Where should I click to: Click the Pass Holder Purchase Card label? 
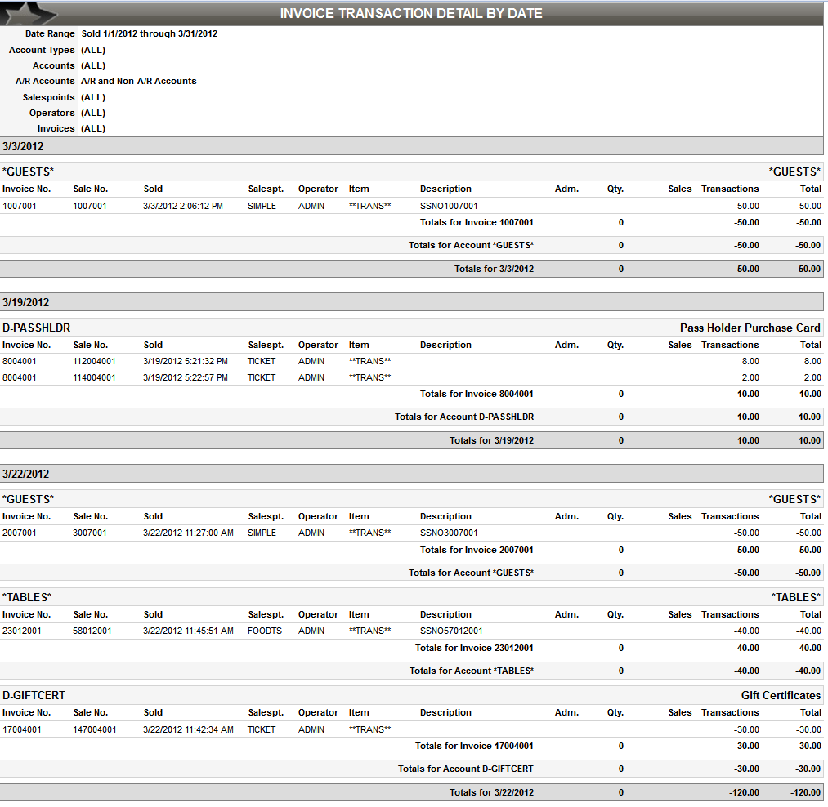(750, 327)
